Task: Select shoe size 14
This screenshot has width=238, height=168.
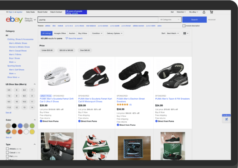Action: 32,107
